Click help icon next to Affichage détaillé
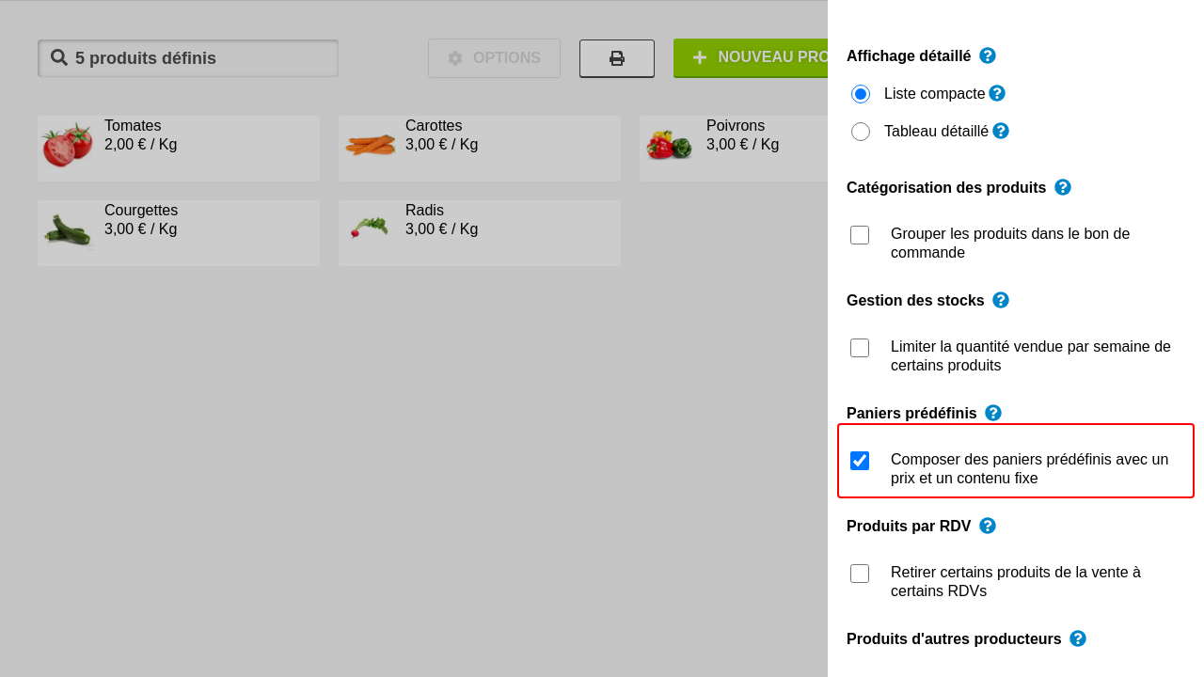The image size is (1204, 677). click(x=987, y=55)
